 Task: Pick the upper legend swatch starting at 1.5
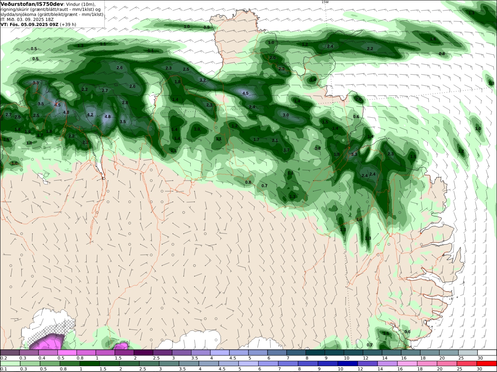124,352
